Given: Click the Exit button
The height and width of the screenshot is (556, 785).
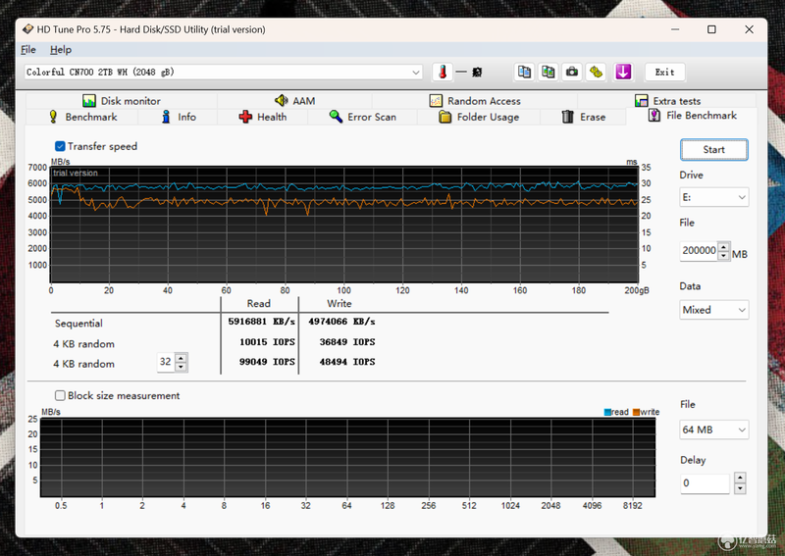Looking at the screenshot, I should pyautogui.click(x=665, y=72).
